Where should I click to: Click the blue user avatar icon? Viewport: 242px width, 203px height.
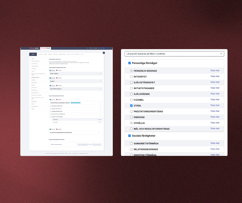[103, 48]
